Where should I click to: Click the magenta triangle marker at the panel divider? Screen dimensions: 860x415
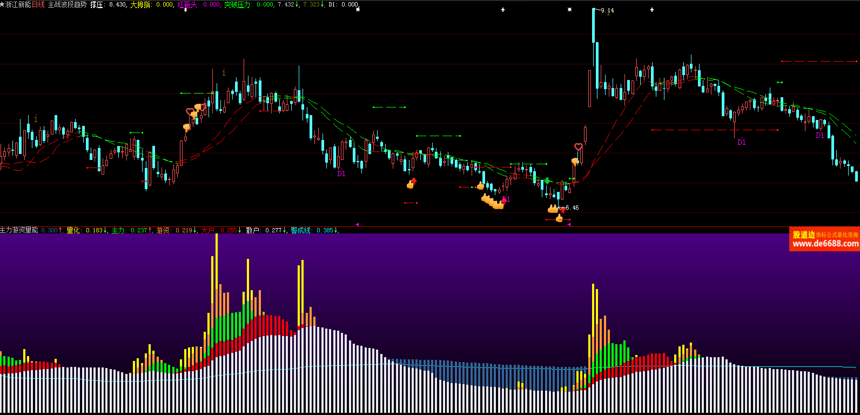(x=357, y=224)
